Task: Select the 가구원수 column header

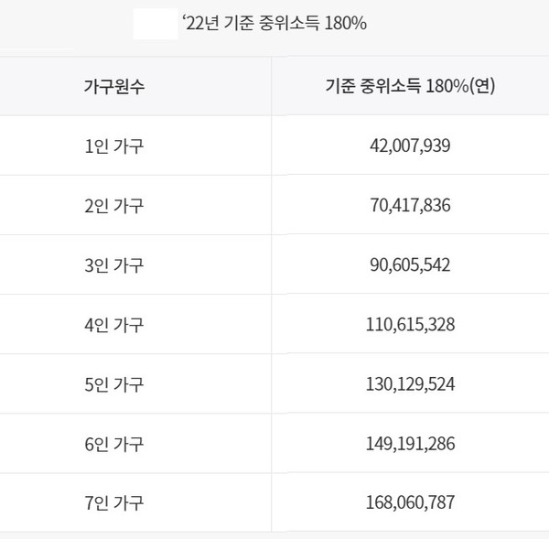Action: tap(113, 86)
